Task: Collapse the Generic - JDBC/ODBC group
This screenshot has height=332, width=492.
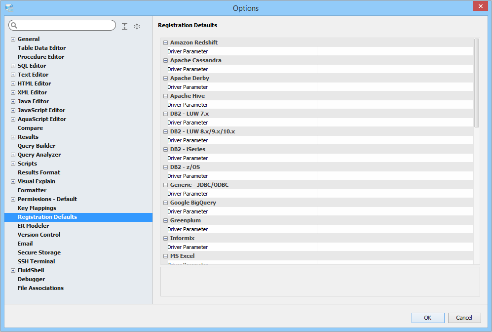Action: point(165,185)
